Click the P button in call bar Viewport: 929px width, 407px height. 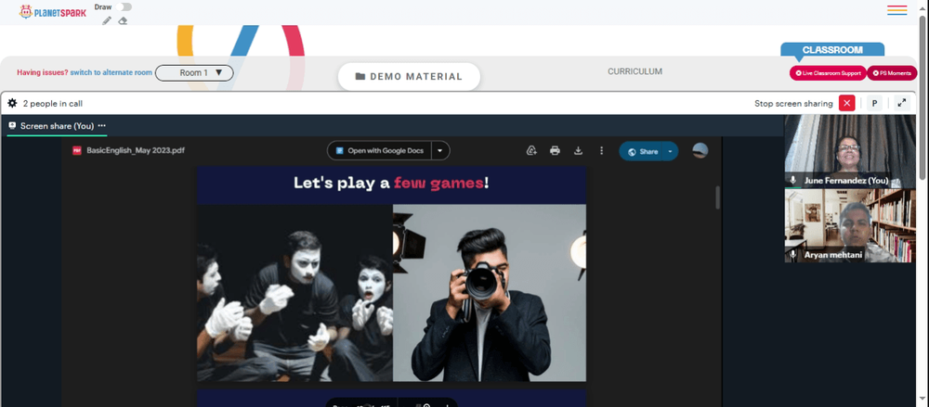tap(874, 103)
